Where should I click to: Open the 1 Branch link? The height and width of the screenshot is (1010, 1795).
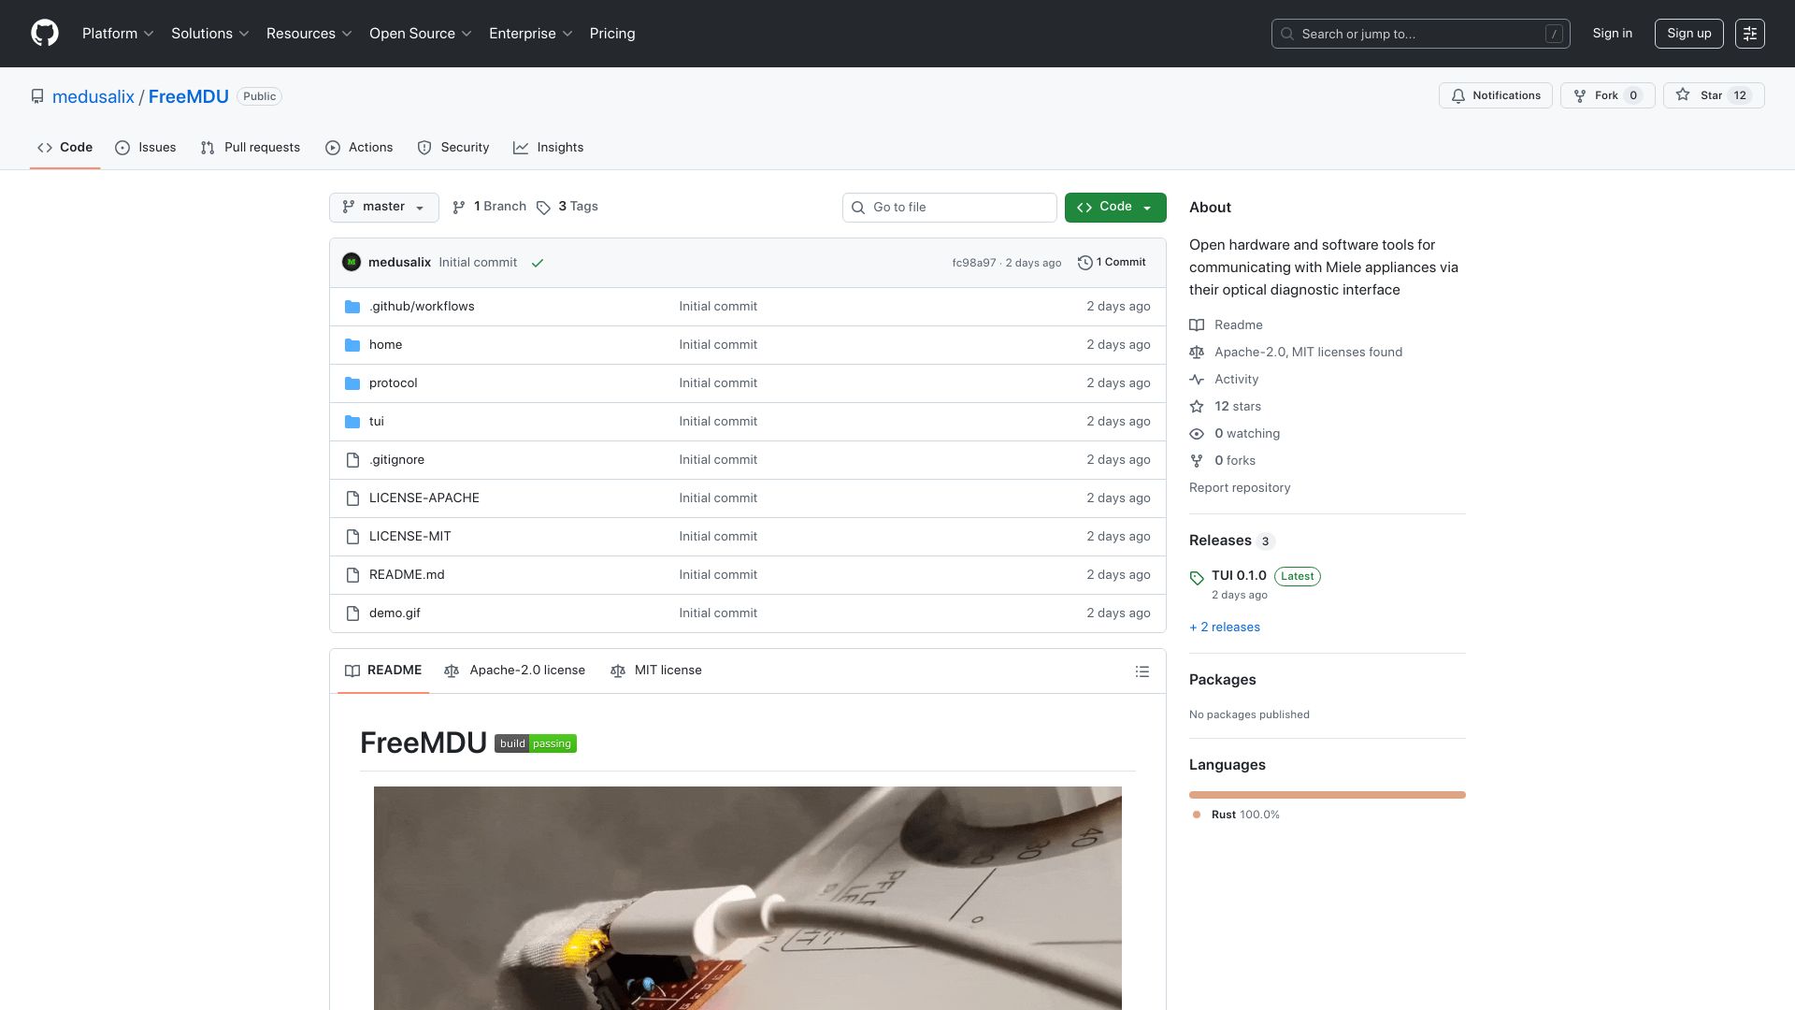490,207
